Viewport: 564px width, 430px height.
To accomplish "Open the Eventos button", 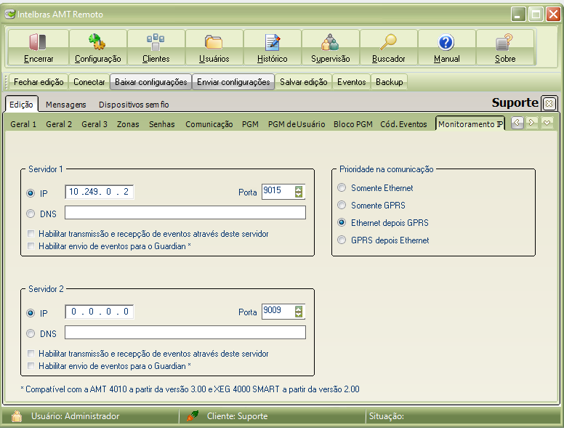I will [352, 82].
